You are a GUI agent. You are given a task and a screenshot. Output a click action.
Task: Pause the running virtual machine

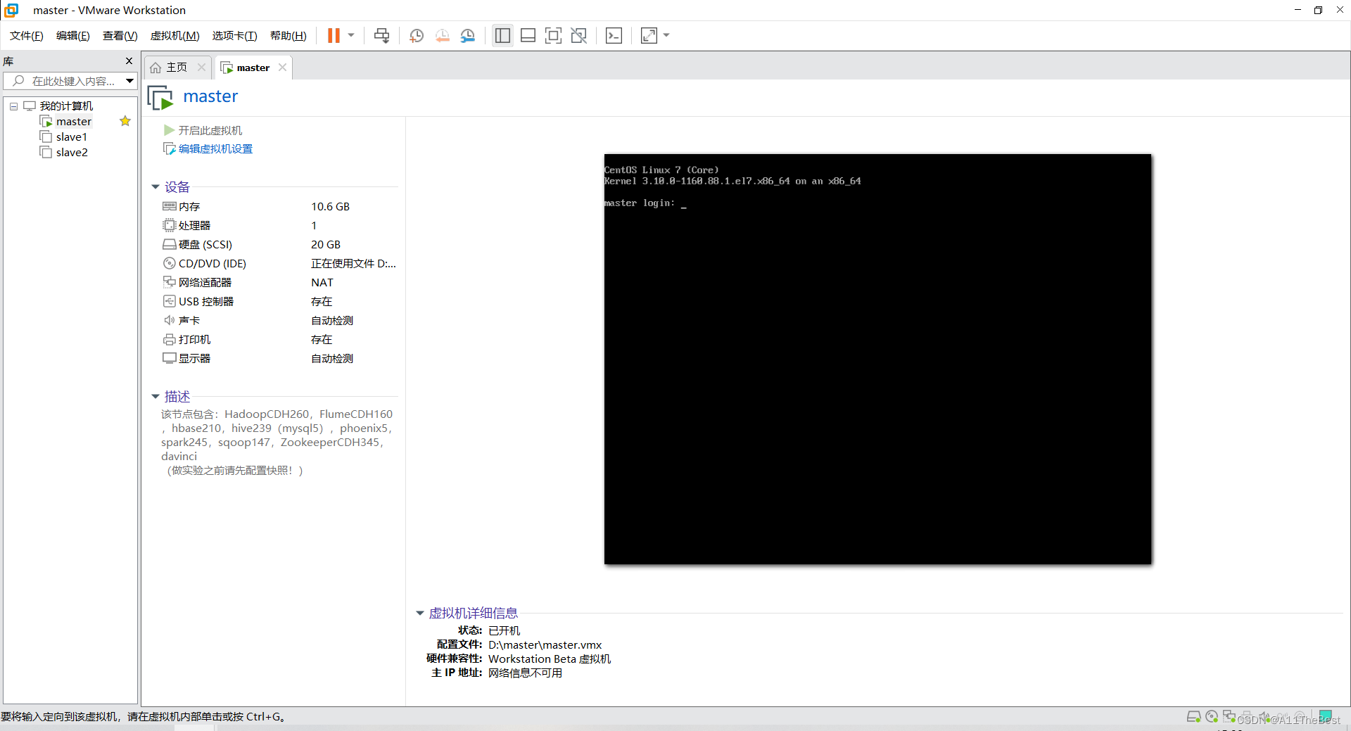pos(334,35)
